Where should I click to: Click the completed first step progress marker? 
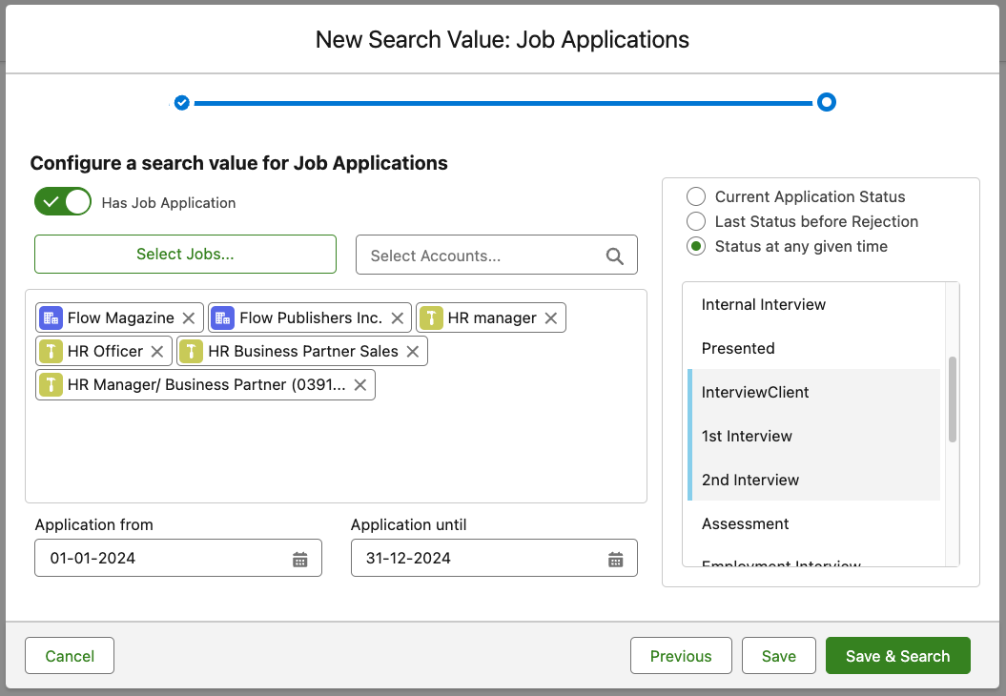click(x=182, y=103)
